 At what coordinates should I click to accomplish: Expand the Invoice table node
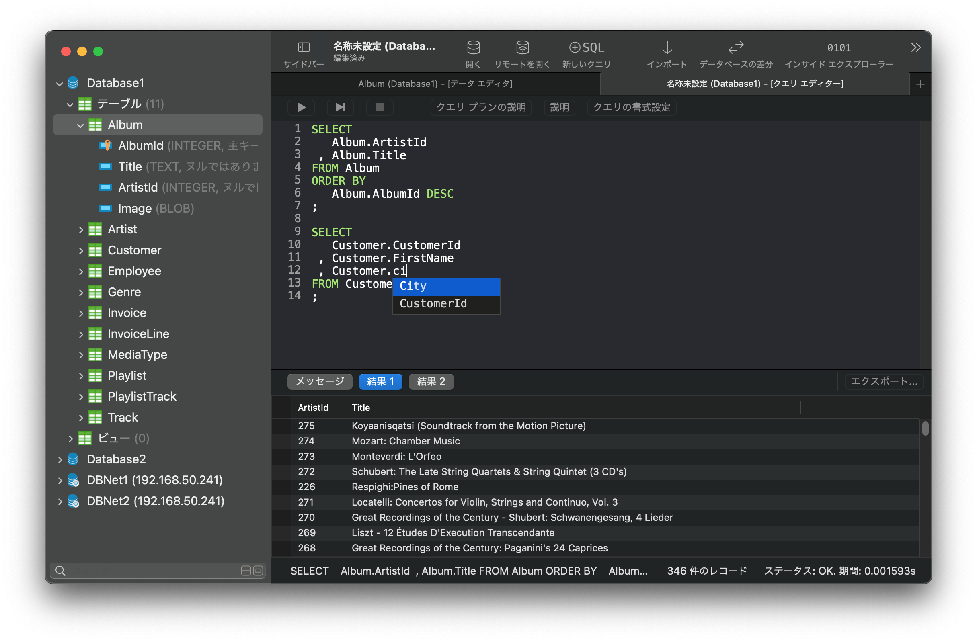coord(81,313)
